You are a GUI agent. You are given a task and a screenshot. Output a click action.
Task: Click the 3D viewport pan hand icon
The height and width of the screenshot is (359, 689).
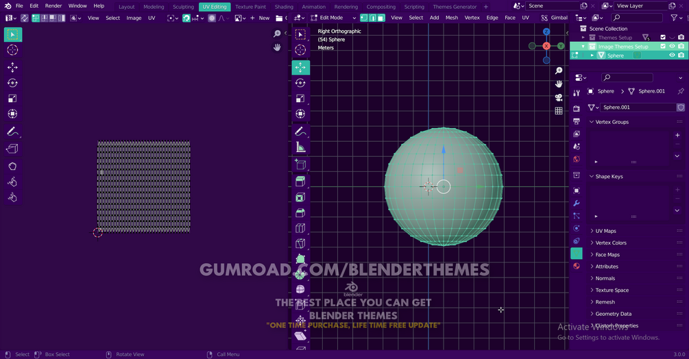click(x=559, y=84)
